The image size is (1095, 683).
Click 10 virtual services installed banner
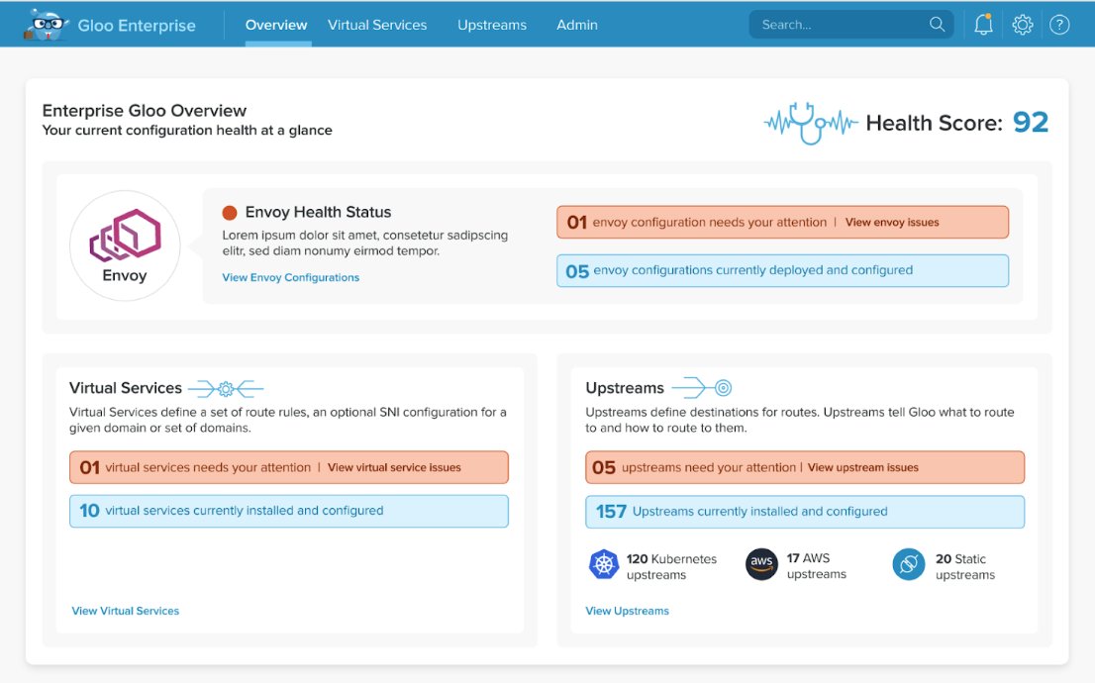coord(288,511)
